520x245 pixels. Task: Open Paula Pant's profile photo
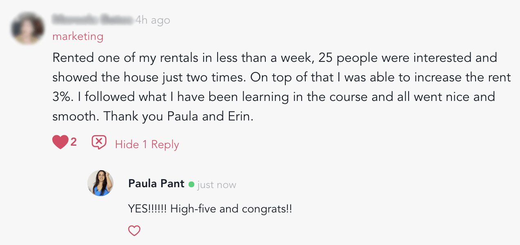100,184
